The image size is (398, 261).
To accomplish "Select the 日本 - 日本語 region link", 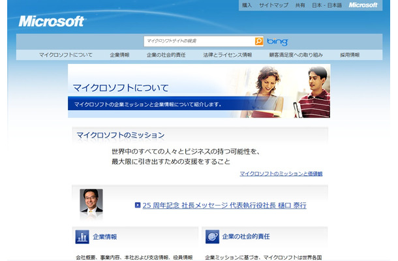I will 327,5.
